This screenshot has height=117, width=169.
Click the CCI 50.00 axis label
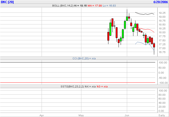(162, 68)
